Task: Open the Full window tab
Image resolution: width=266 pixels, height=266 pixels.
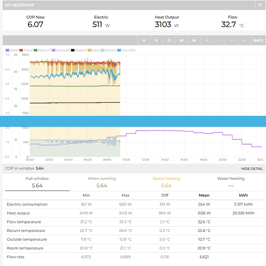Action: 37,182
